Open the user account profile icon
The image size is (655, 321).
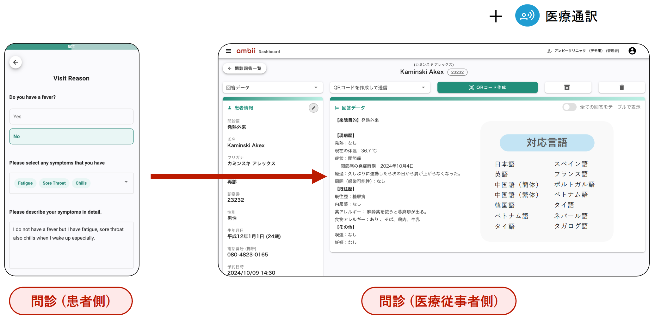click(632, 51)
